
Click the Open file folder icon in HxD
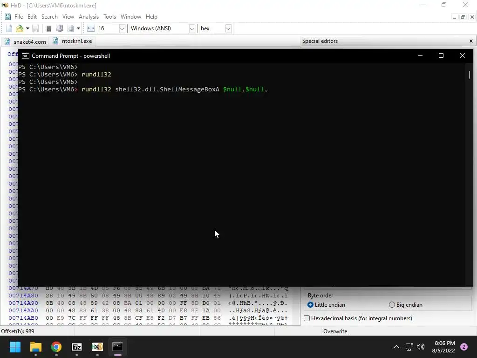coord(20,28)
